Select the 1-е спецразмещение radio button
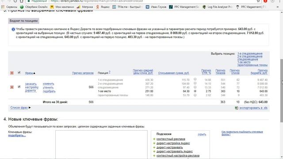This screenshot has height=159, width=283. (195, 79)
